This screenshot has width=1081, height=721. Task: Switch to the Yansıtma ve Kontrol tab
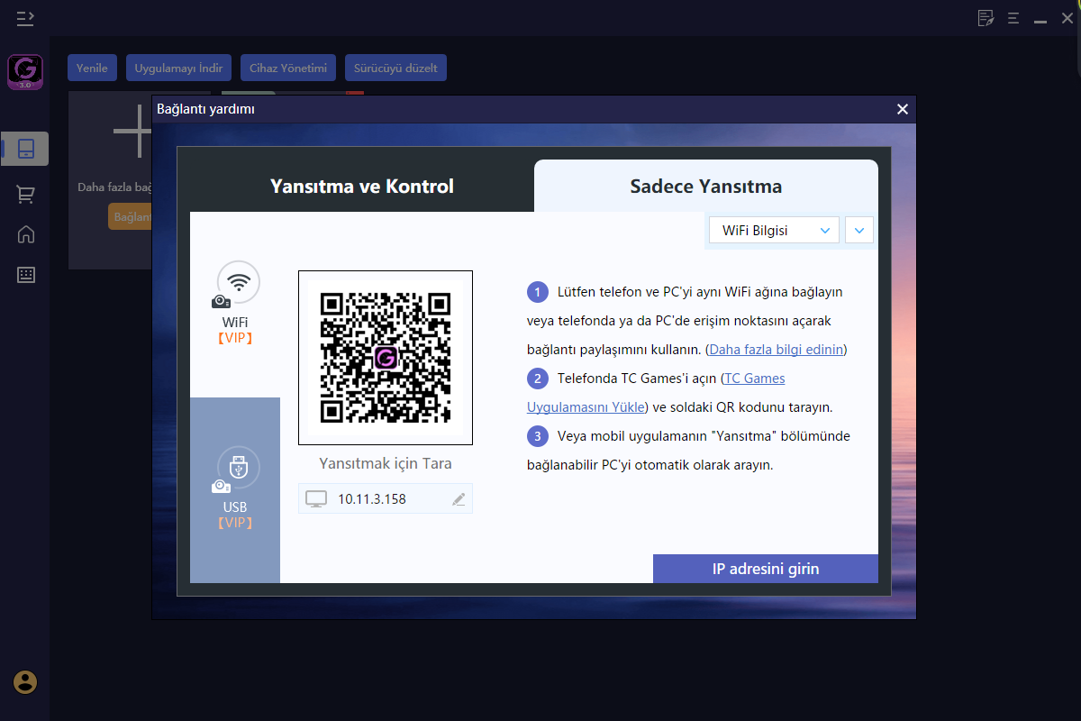(362, 187)
